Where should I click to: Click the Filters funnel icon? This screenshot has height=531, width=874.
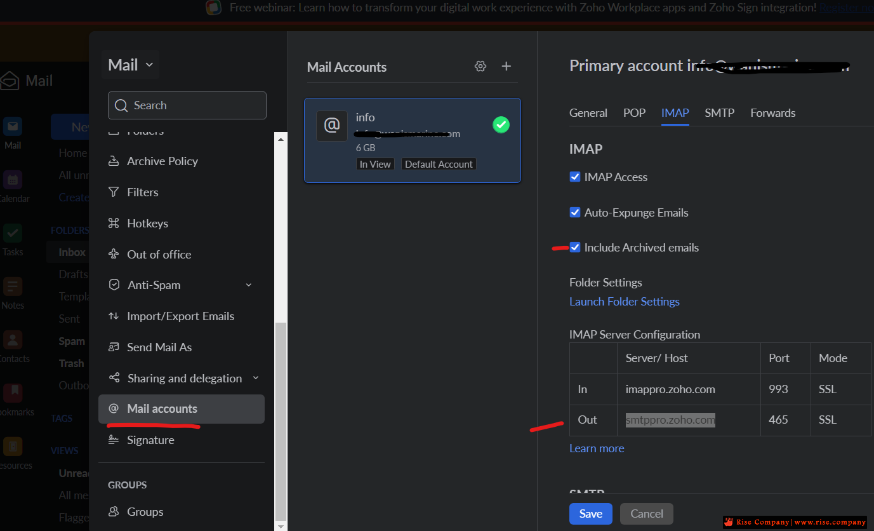coord(114,192)
